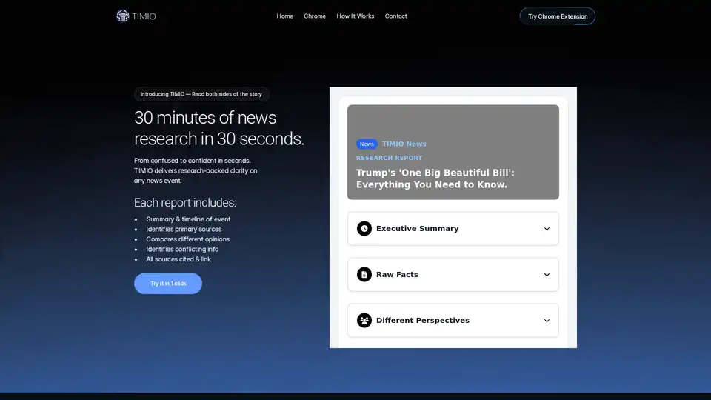Click the Research Report label
Viewport: 711px width, 400px height.
click(389, 158)
